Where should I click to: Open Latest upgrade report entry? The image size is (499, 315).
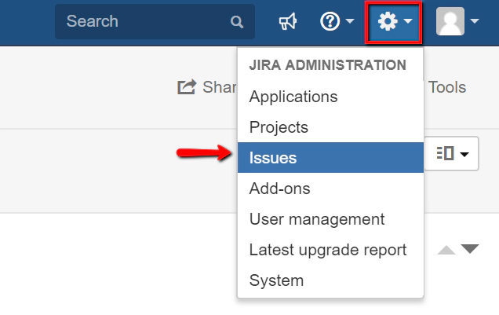(330, 250)
